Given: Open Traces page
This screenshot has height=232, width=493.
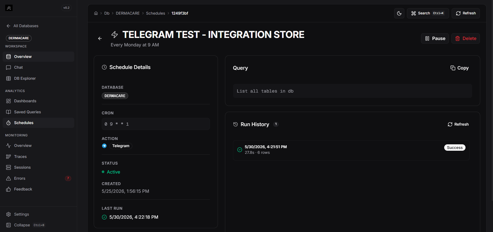Looking at the screenshot, I should point(38,157).
